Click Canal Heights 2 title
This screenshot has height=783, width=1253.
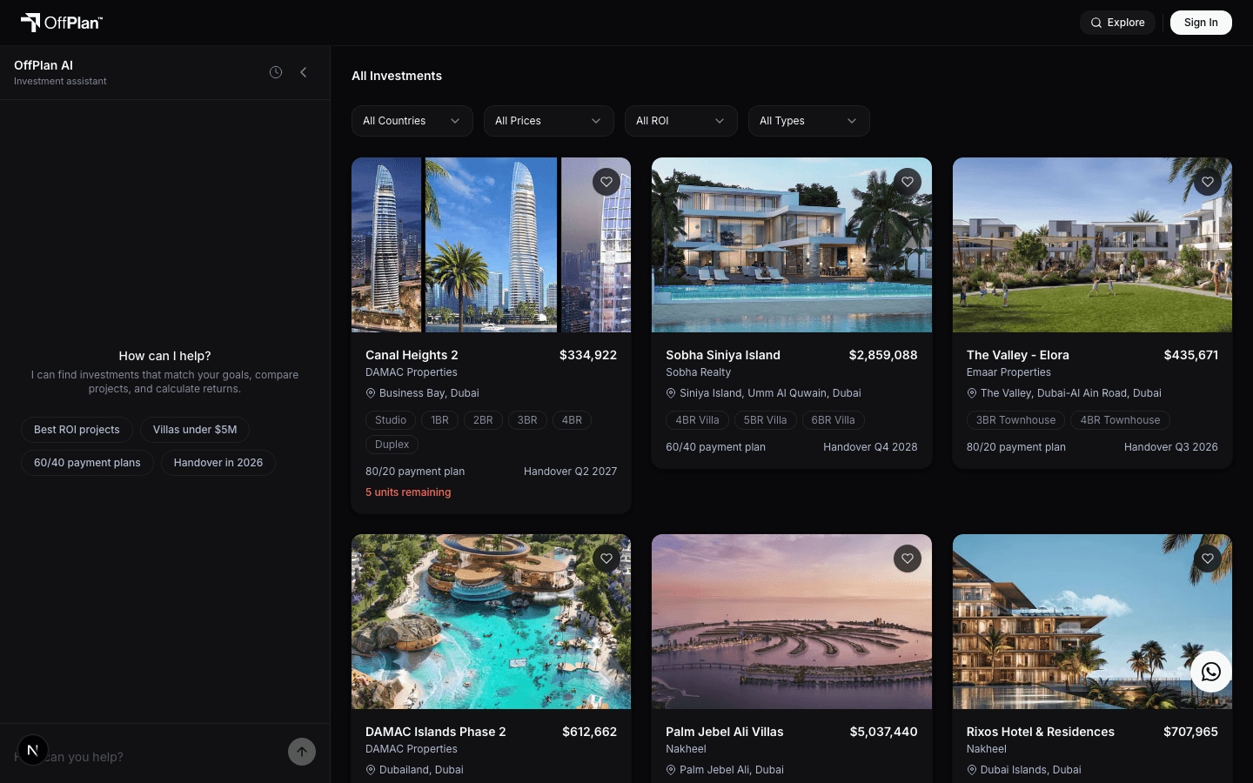(x=412, y=355)
